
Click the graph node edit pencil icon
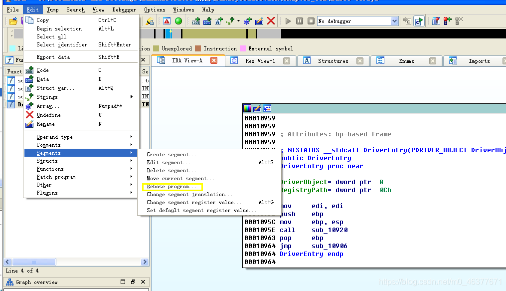click(x=257, y=108)
